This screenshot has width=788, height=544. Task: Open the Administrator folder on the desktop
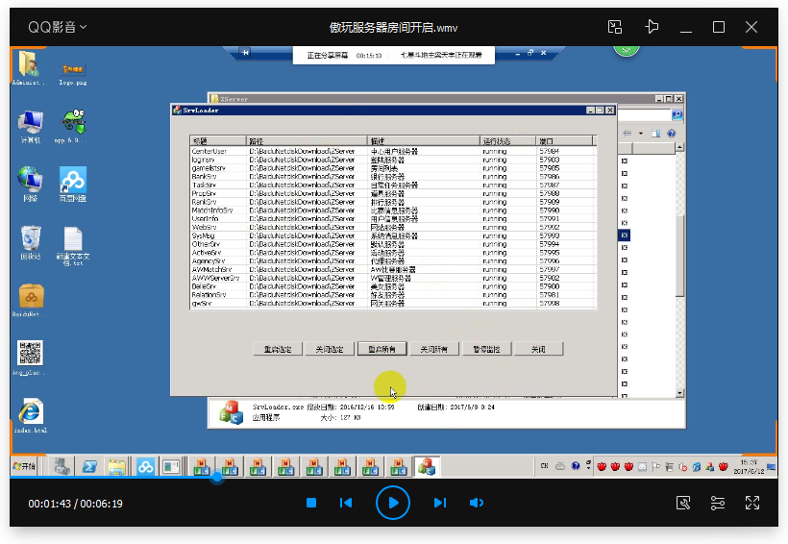pyautogui.click(x=29, y=68)
